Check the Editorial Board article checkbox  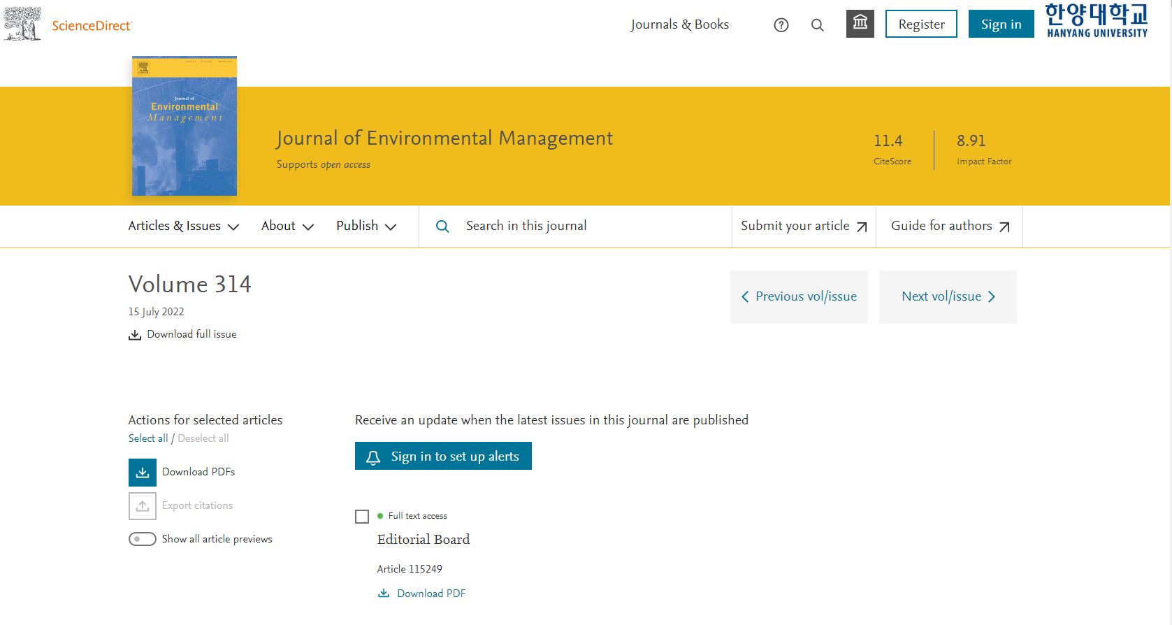(362, 517)
